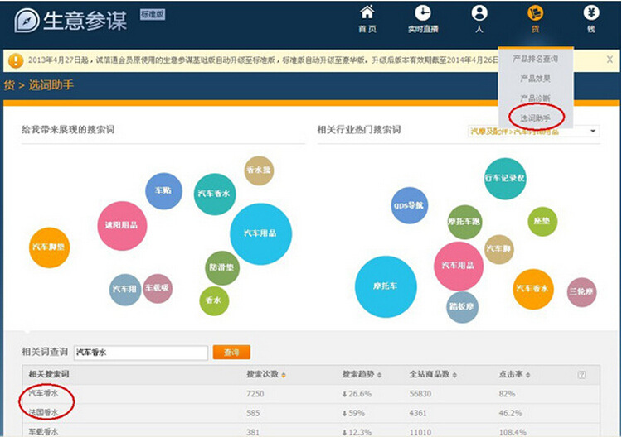Click the 相关词查询 search input field
622x437 pixels.
click(140, 353)
